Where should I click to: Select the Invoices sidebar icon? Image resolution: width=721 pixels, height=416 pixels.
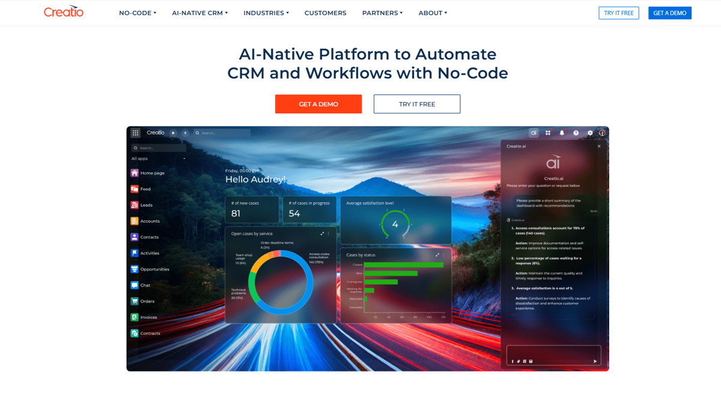coord(133,317)
